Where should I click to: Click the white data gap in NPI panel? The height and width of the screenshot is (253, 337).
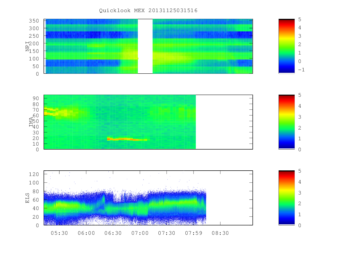pyautogui.click(x=145, y=46)
